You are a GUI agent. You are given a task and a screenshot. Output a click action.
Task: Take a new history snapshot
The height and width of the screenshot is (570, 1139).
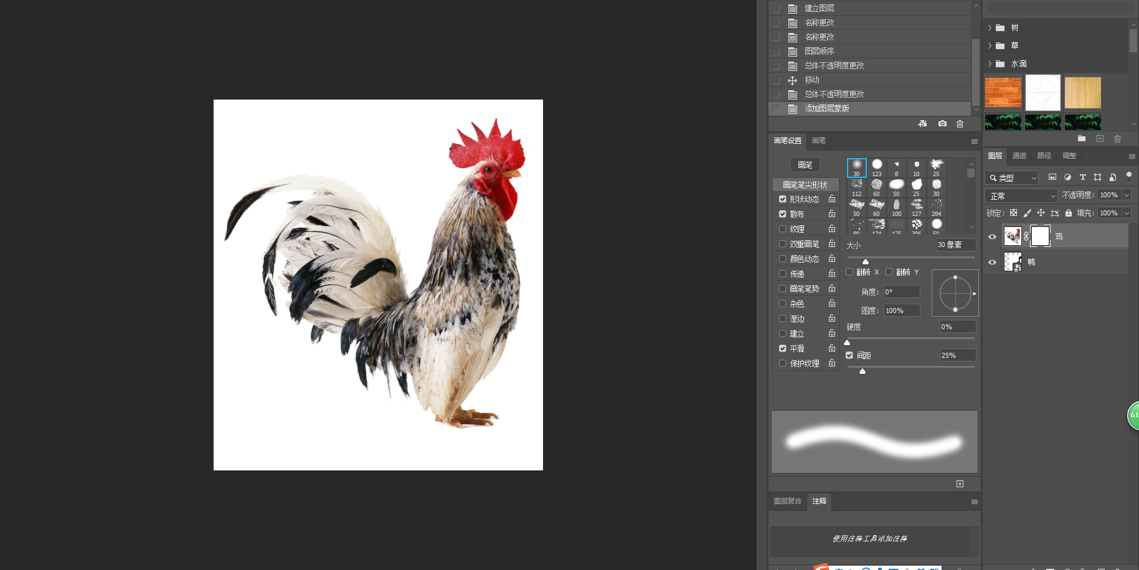point(942,124)
